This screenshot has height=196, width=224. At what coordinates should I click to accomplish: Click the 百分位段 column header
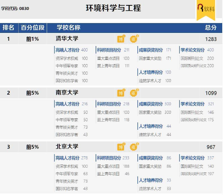33,28
